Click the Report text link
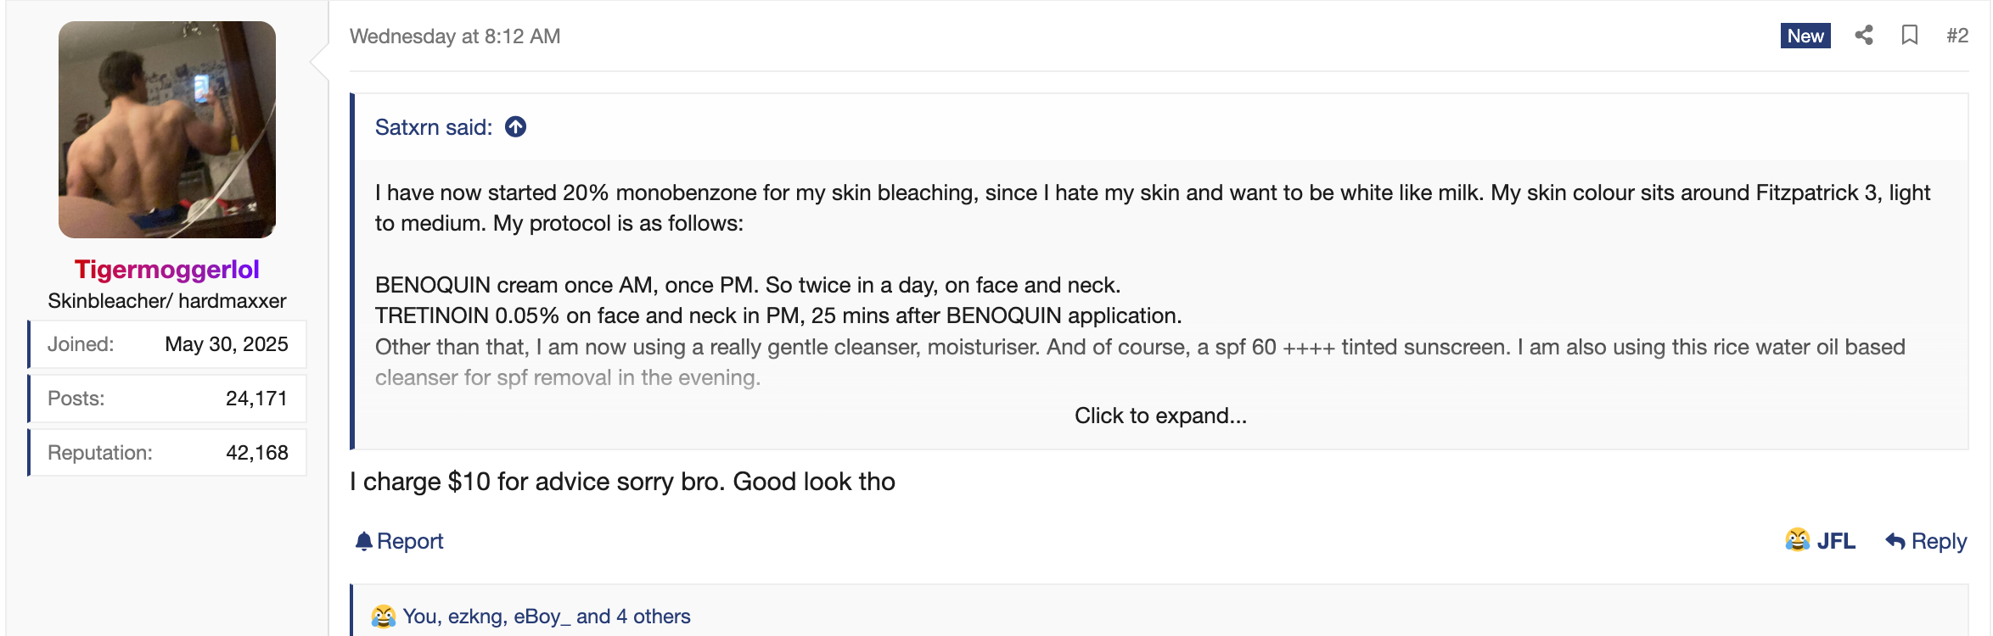The image size is (1993, 636). (x=410, y=541)
